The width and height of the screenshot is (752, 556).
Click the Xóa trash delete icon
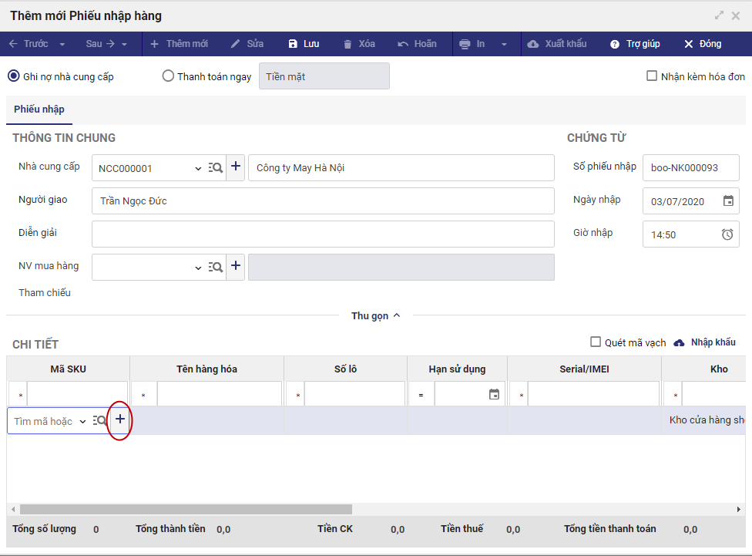click(x=348, y=44)
